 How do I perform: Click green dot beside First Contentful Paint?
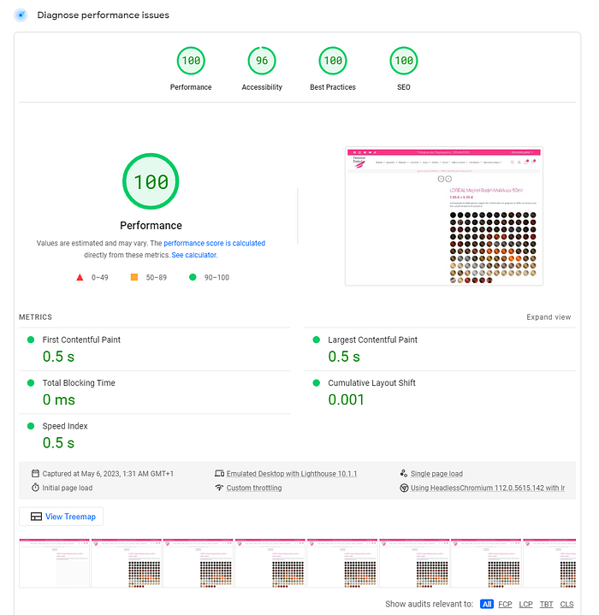pyautogui.click(x=31, y=340)
